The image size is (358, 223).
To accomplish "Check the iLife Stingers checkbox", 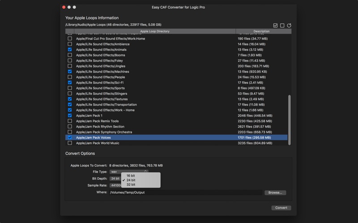I will pos(70,93).
